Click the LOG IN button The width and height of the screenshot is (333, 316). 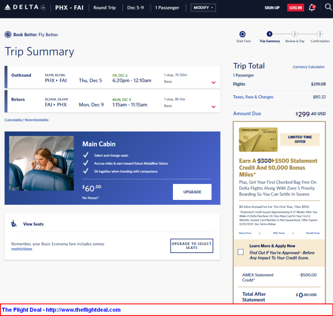(295, 7)
